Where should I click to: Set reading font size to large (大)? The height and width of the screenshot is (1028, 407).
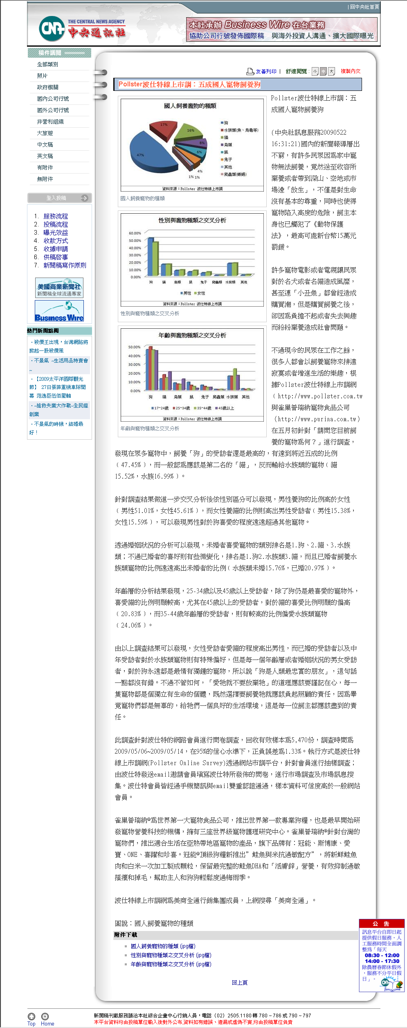[x=331, y=71]
